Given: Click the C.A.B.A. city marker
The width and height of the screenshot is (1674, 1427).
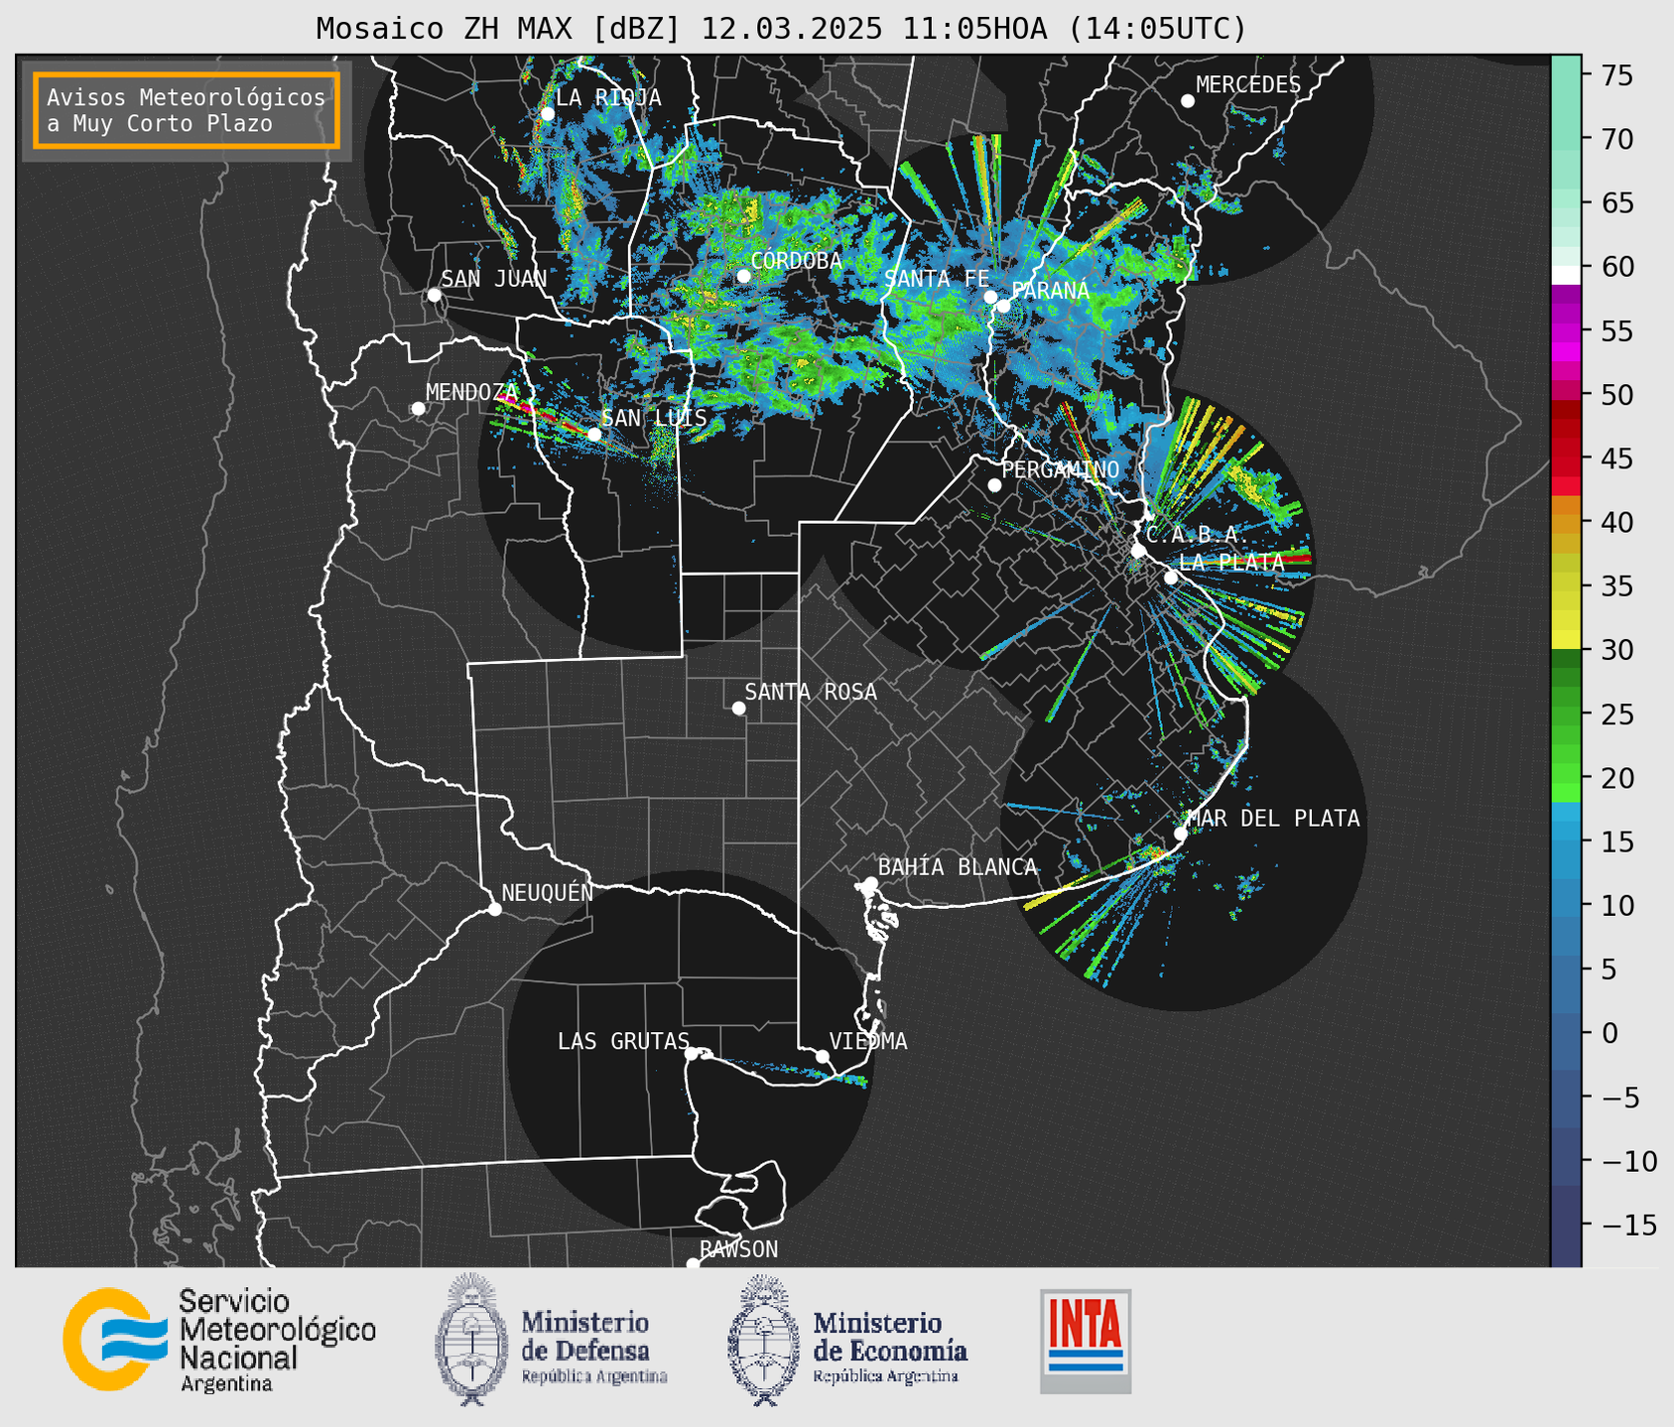Looking at the screenshot, I should tap(1138, 551).
